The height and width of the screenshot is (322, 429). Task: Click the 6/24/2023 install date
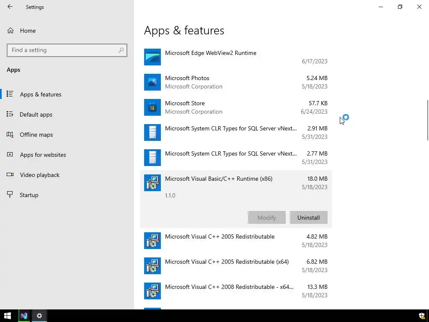(x=314, y=112)
